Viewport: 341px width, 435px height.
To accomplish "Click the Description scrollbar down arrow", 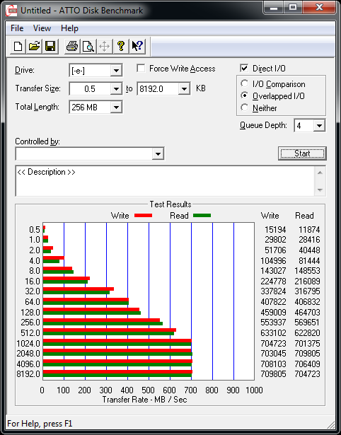I will click(320, 190).
